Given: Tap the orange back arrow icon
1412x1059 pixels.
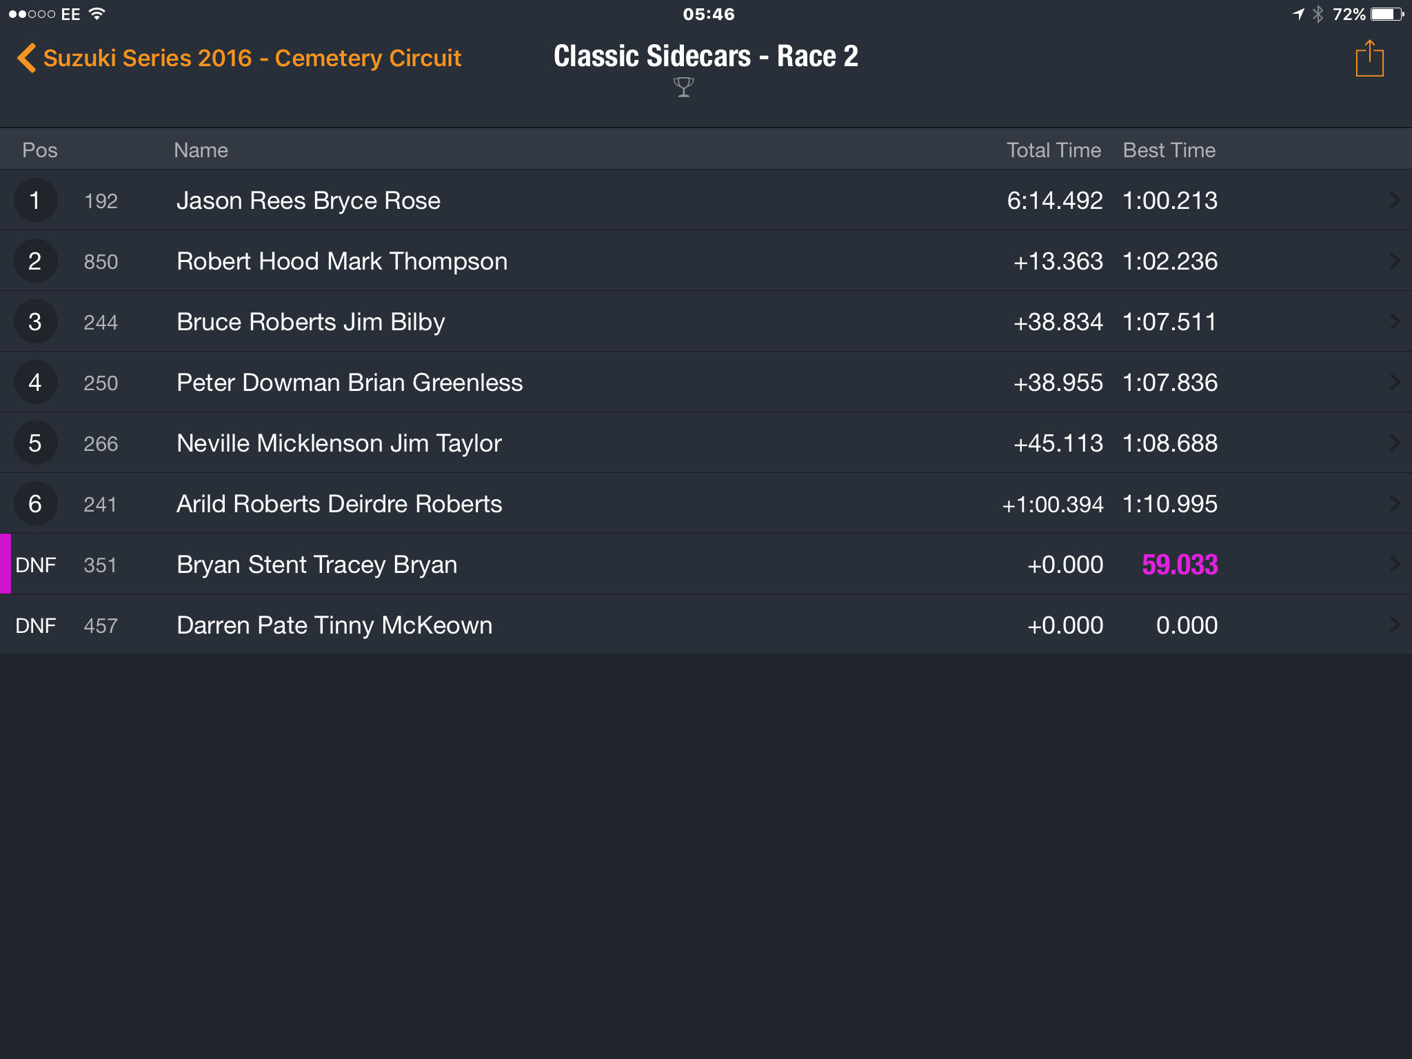Looking at the screenshot, I should (x=26, y=58).
